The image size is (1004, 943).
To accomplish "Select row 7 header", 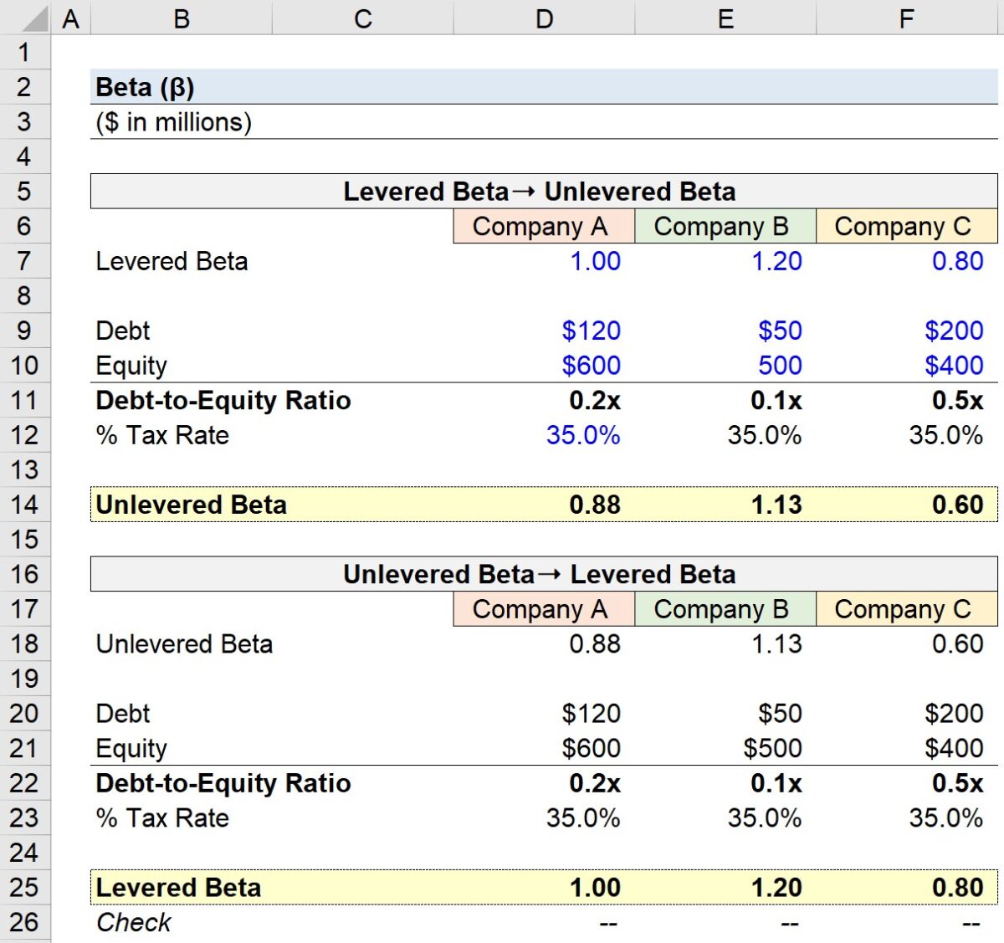I will 26,261.
